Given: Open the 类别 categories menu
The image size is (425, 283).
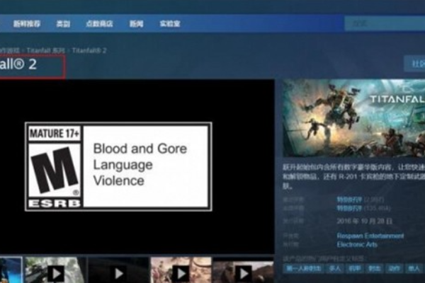Looking at the screenshot, I should pos(63,24).
